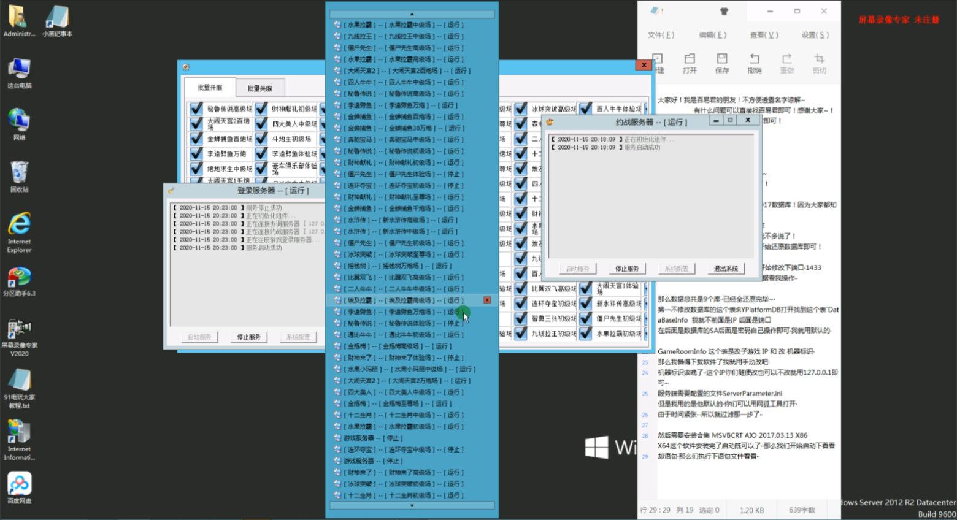Open the 百度网盘 desktop icon
This screenshot has height=520, width=957.
coord(20,487)
